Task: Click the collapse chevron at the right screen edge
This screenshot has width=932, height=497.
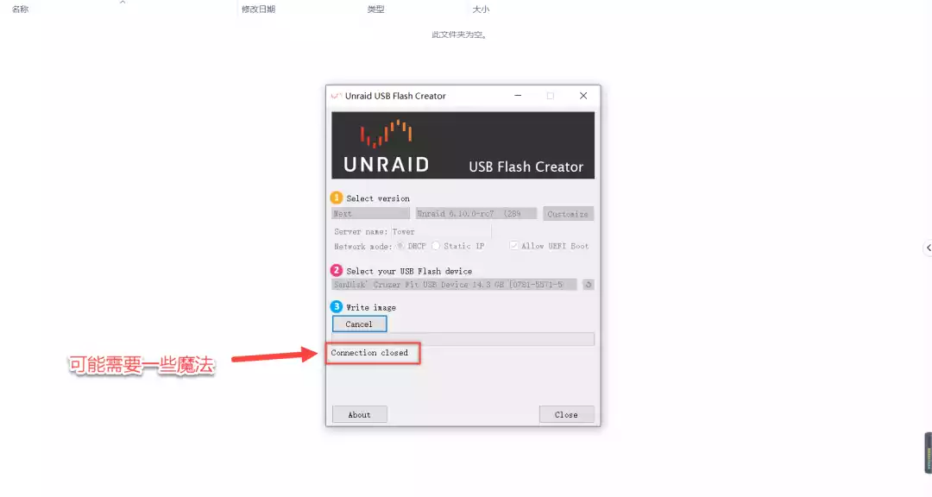Action: click(928, 248)
